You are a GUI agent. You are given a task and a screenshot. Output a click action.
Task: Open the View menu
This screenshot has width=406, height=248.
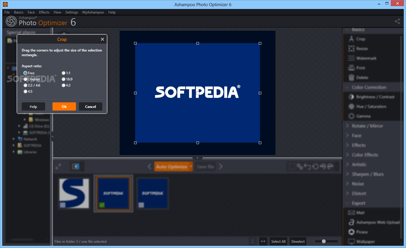point(57,12)
